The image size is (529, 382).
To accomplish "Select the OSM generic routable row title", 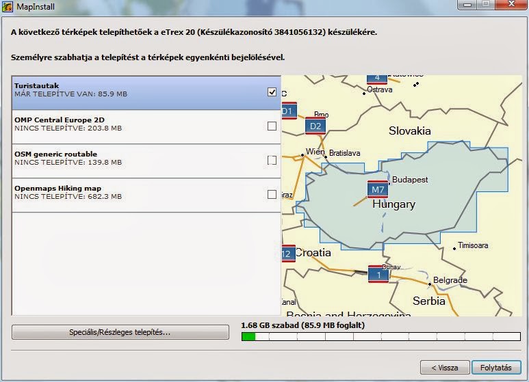I will coord(55,154).
